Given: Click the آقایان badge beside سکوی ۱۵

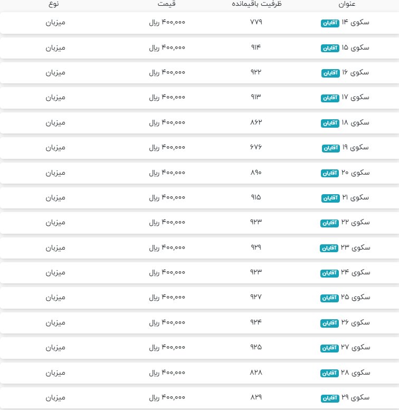Looking at the screenshot, I should (x=329, y=48).
